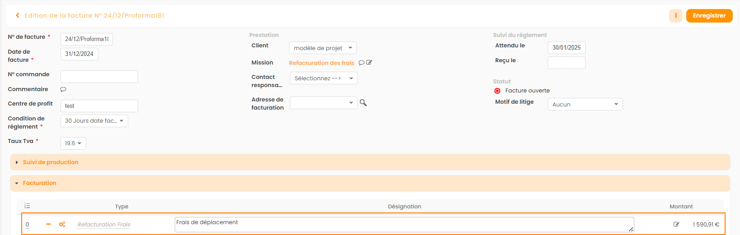The image size is (740, 235).
Task: Click the magnifier next to Adresse de facturation
Action: (x=363, y=103)
